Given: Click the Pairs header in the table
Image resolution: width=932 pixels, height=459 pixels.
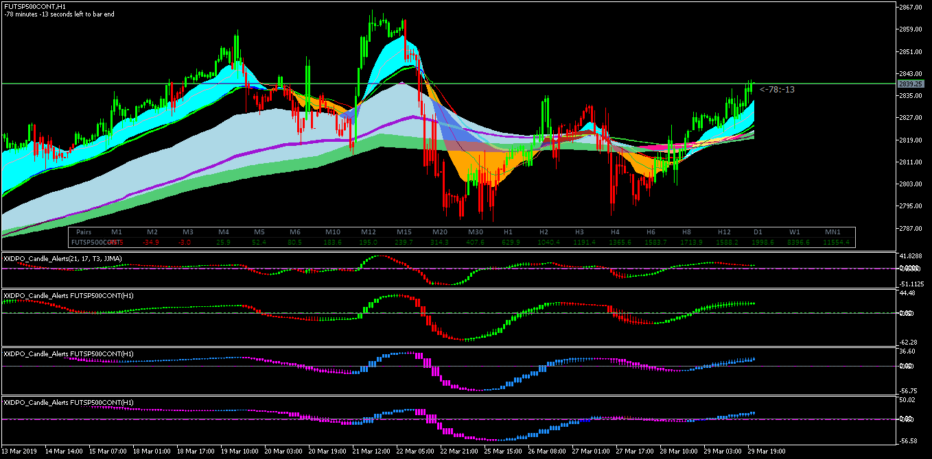Looking at the screenshot, I should pyautogui.click(x=84, y=232).
